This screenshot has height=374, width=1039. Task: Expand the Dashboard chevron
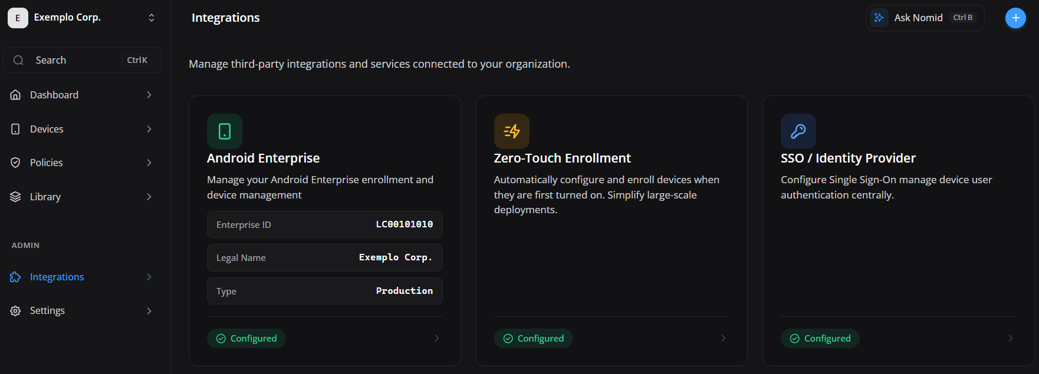pyautogui.click(x=149, y=95)
